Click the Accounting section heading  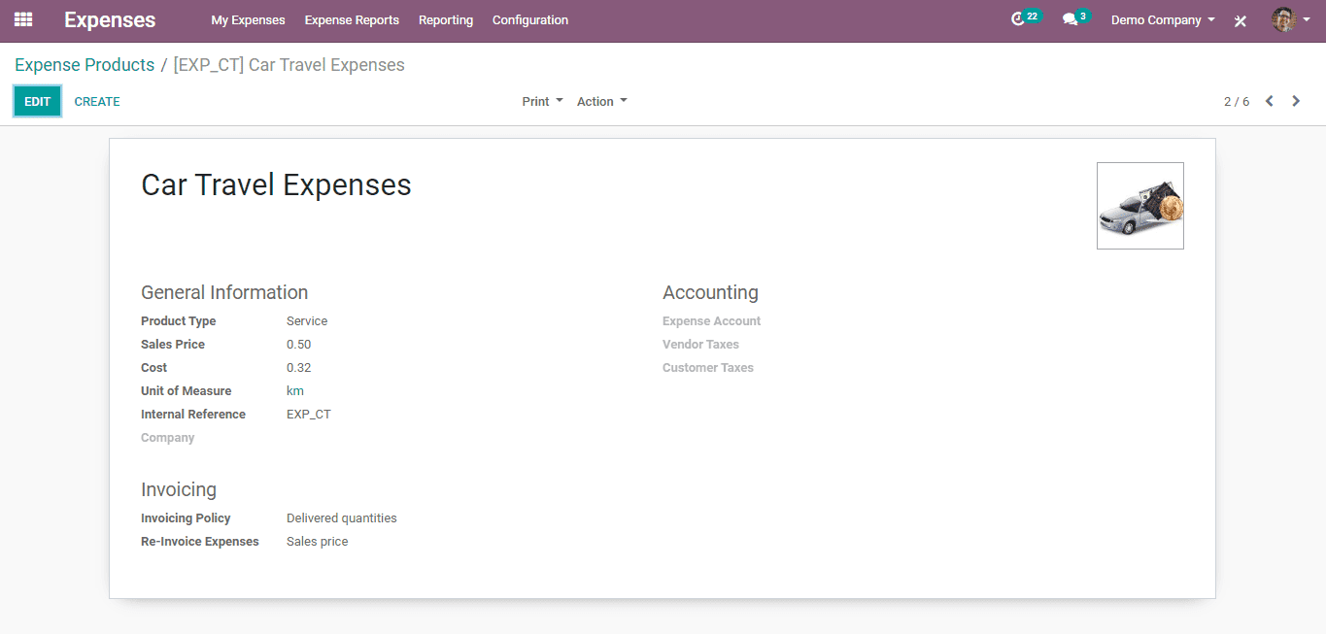pos(711,292)
